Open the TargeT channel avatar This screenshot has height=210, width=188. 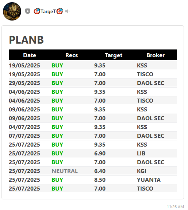[12, 11]
